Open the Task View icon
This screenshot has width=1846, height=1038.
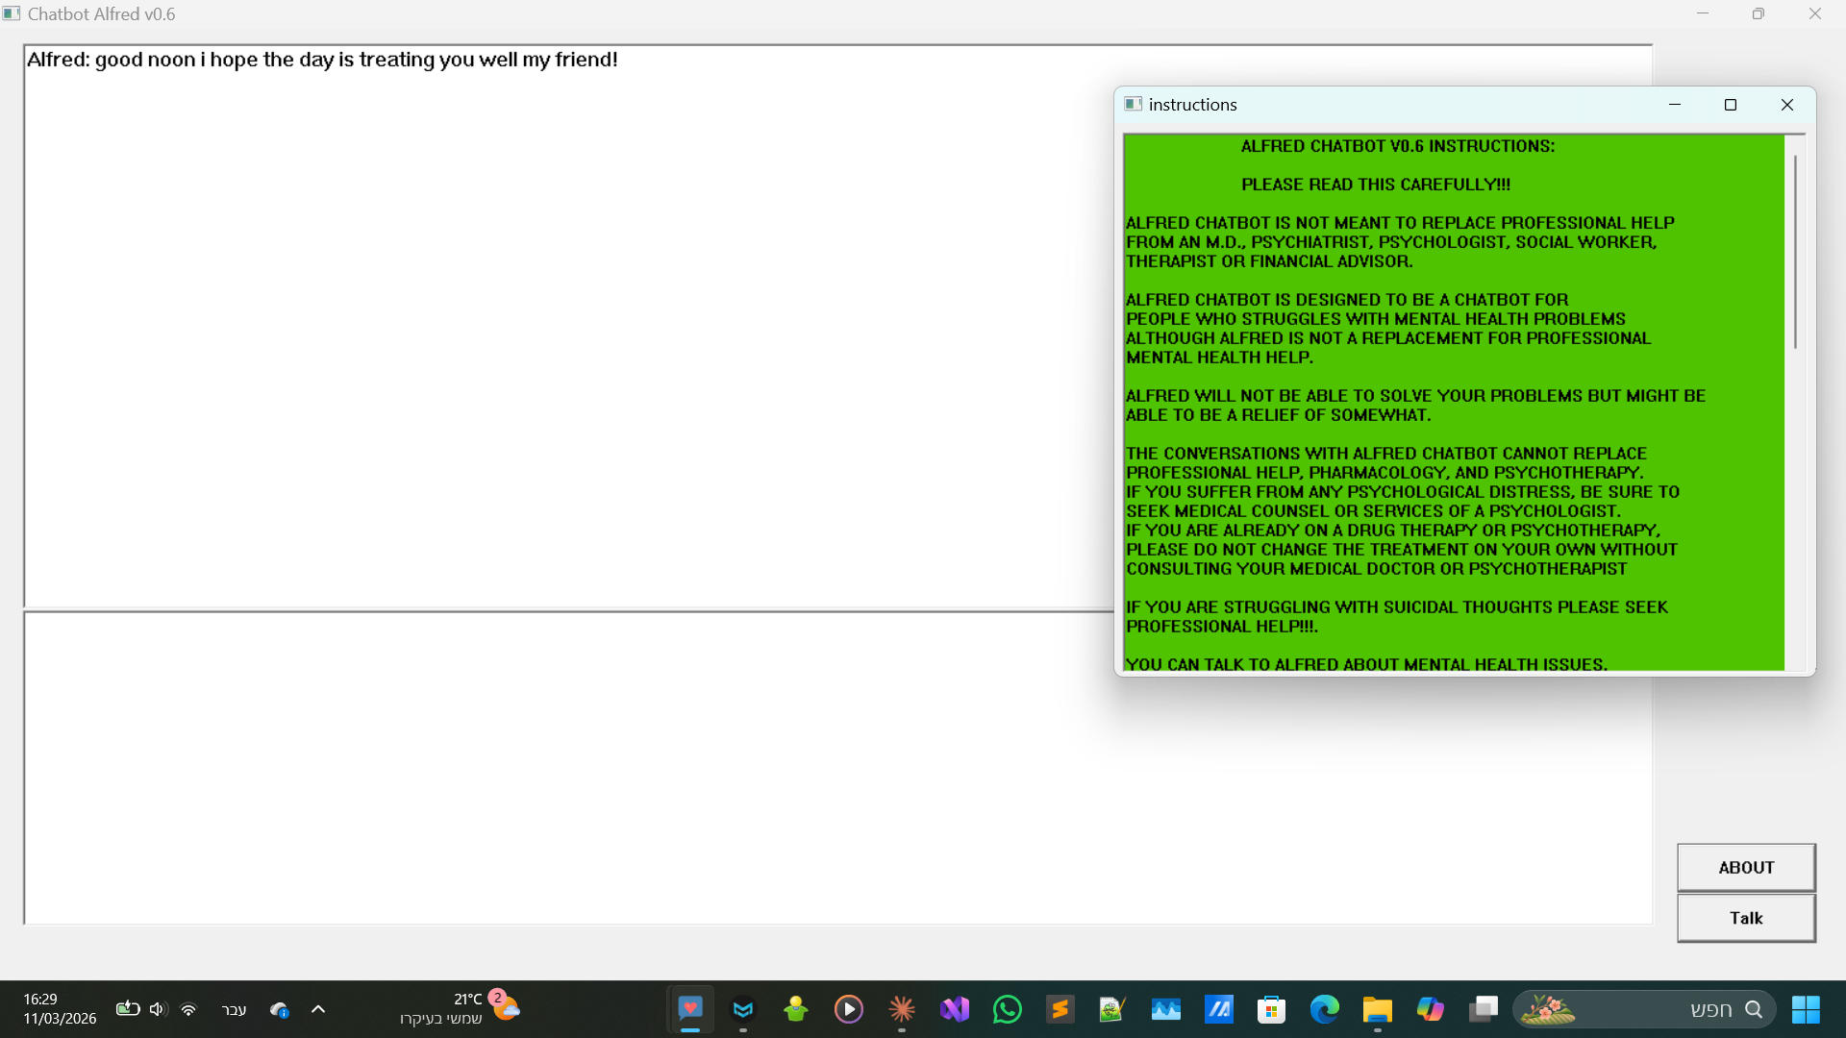click(x=1483, y=1009)
